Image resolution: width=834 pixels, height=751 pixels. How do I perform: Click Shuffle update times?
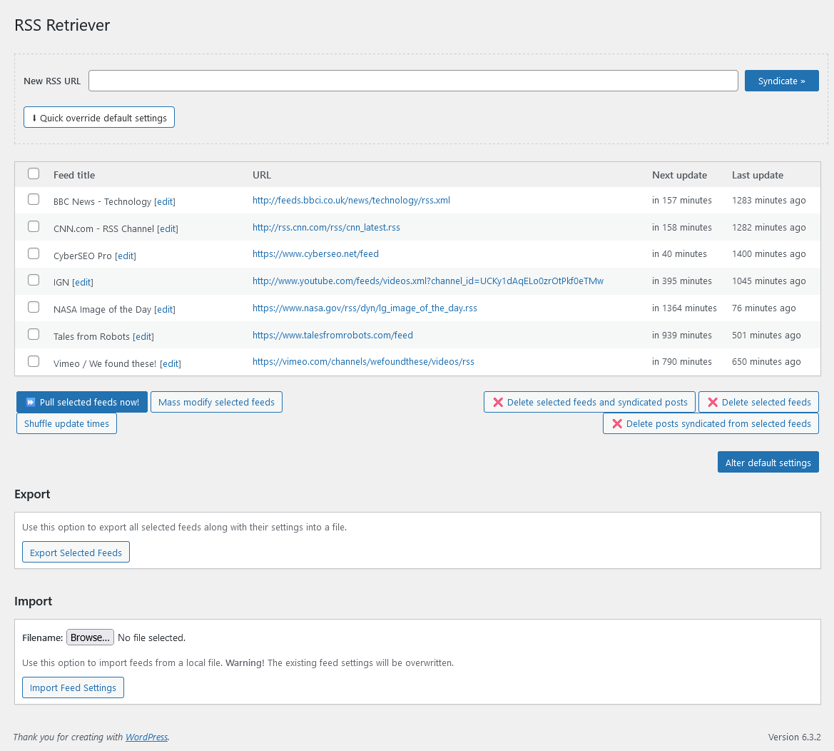66,423
